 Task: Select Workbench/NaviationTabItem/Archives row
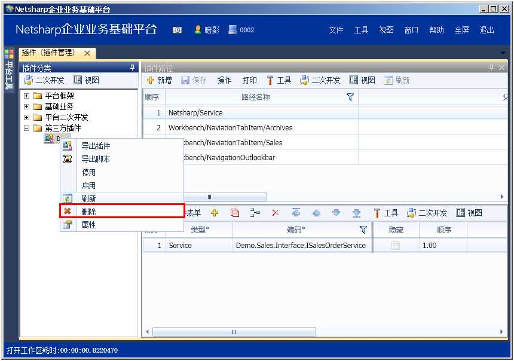click(325, 127)
